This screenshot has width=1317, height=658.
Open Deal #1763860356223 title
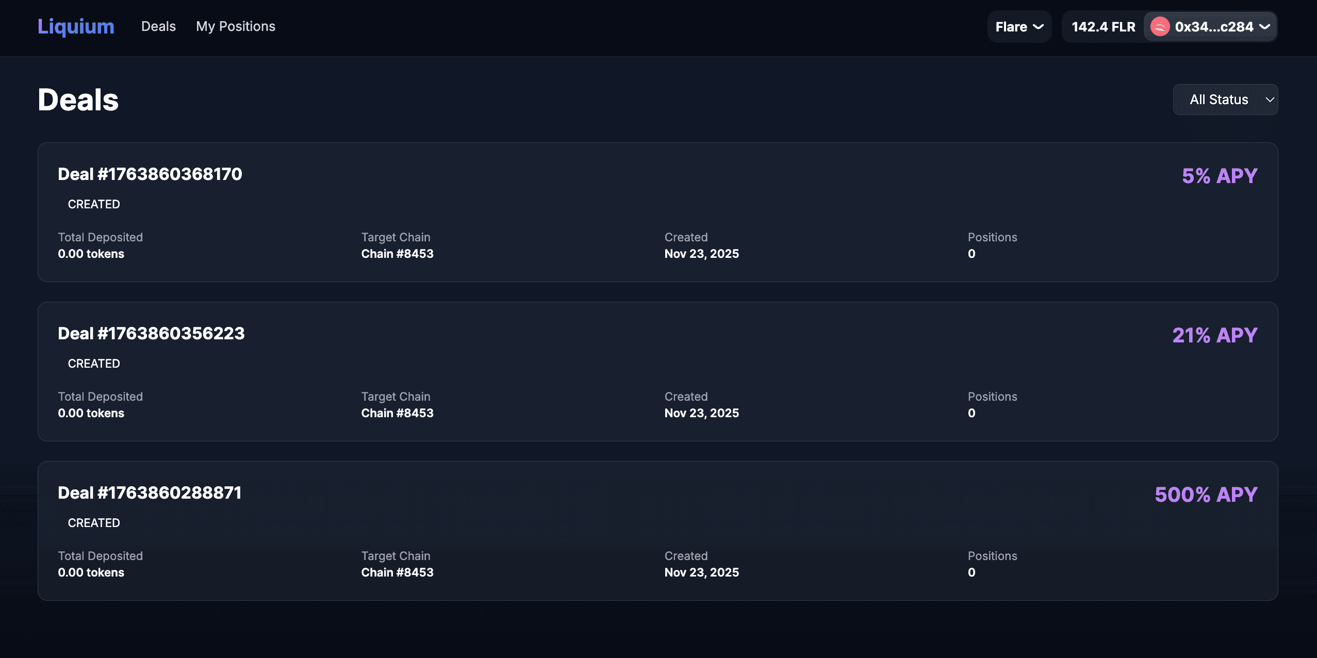tap(151, 334)
